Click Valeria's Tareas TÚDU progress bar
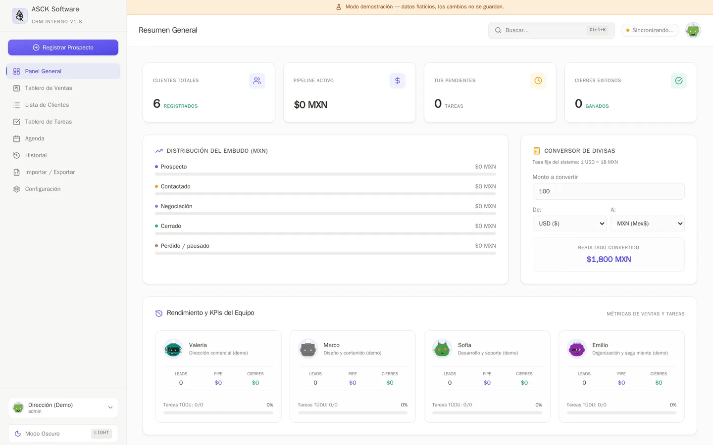 coord(218,413)
